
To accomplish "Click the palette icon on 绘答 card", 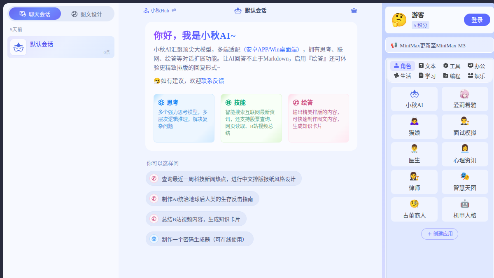I will point(296,103).
